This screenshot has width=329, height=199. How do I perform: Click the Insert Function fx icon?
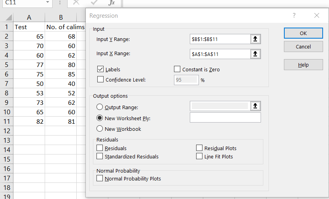point(112,3)
